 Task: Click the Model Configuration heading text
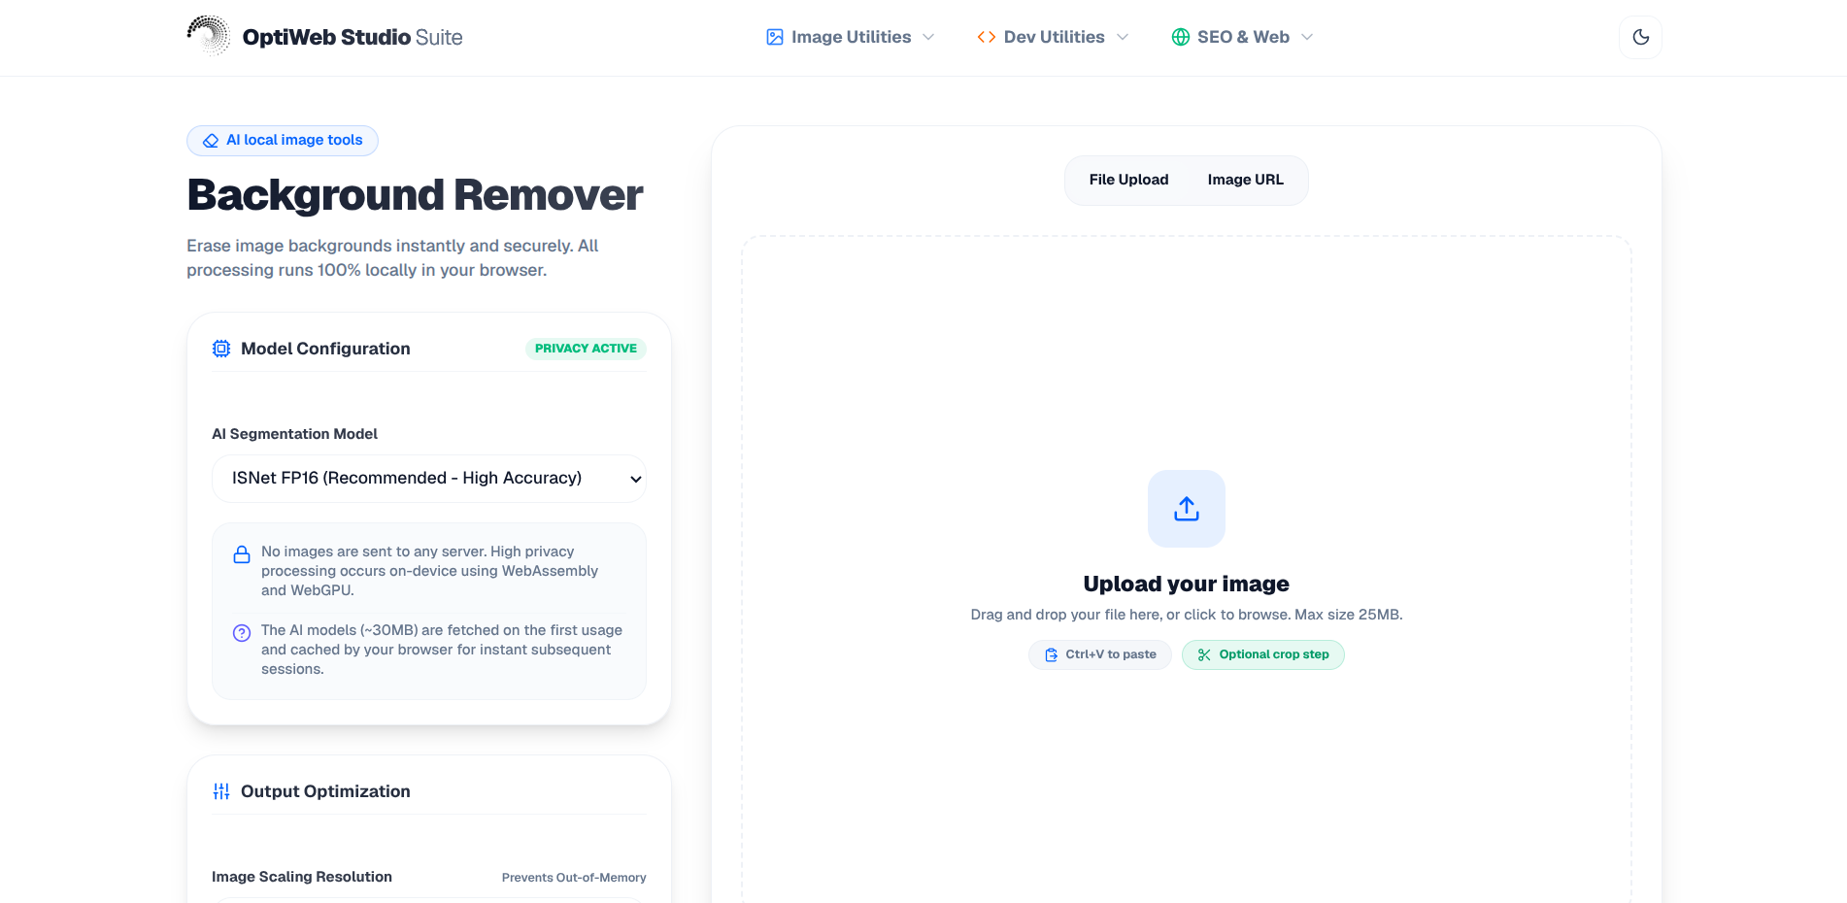pos(325,349)
